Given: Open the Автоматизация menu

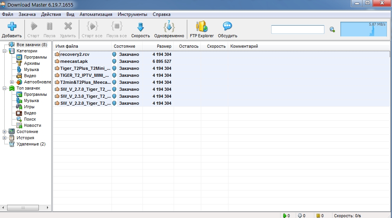Looking at the screenshot, I should 96,14.
